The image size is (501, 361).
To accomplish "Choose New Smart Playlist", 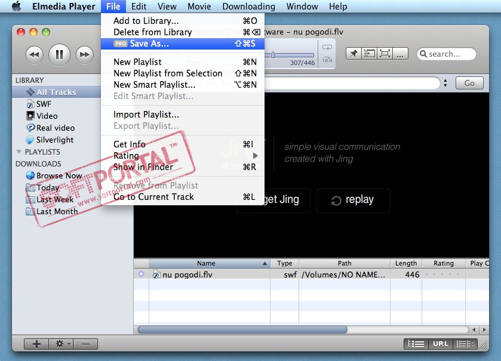I will tap(183, 85).
